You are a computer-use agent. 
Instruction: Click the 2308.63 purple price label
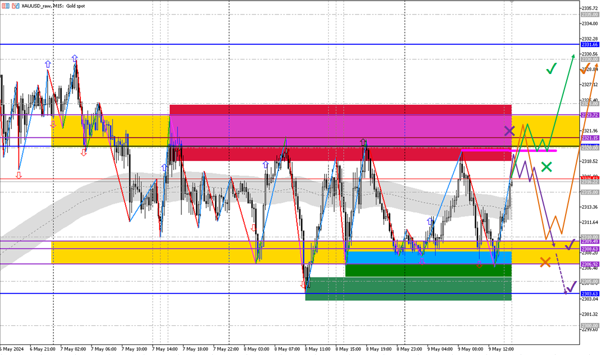[590, 248]
